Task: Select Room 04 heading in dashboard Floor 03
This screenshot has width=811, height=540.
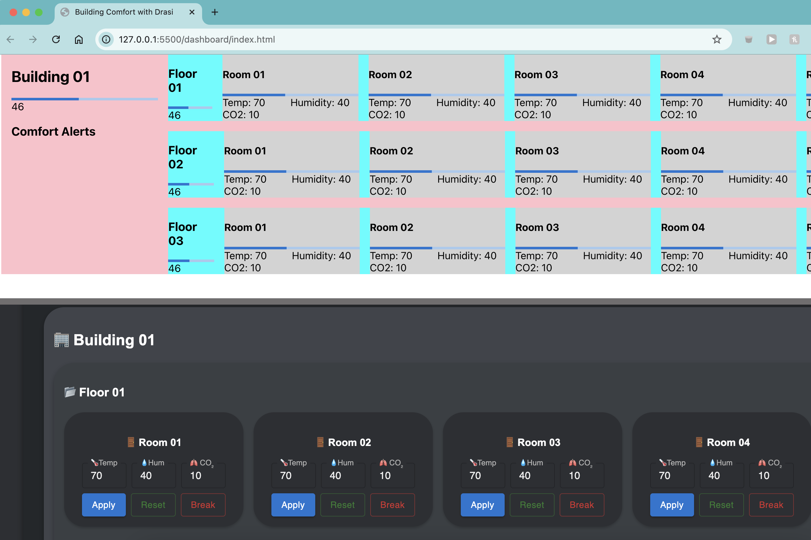Action: point(683,227)
